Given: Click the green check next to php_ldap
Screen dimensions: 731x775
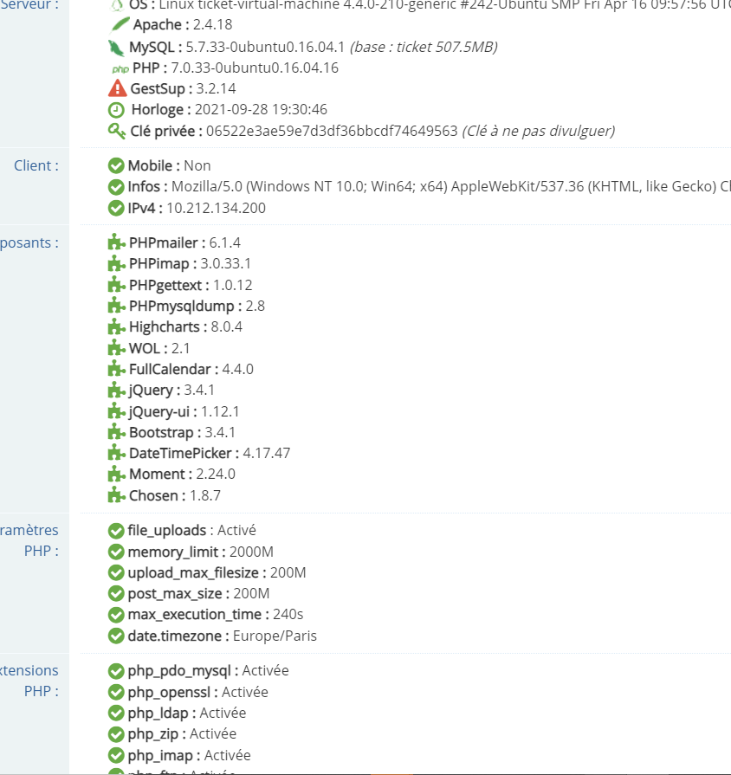Looking at the screenshot, I should (x=116, y=714).
